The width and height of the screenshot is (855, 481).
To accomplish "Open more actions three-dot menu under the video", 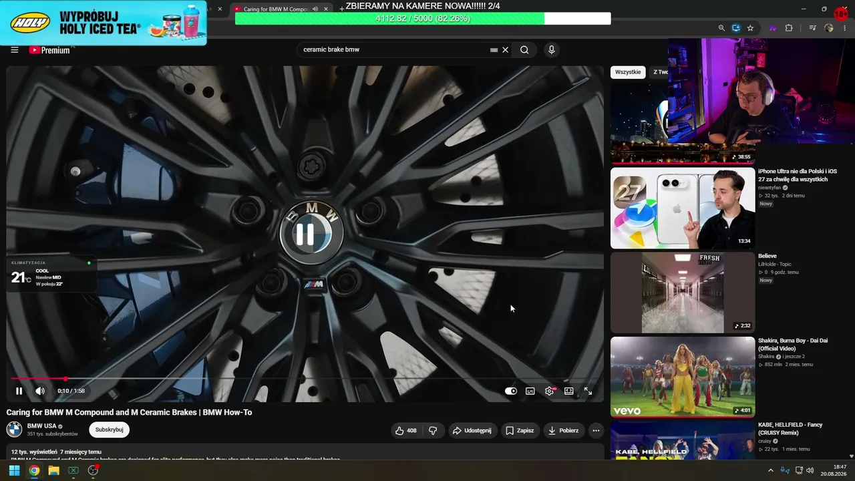I will (596, 430).
